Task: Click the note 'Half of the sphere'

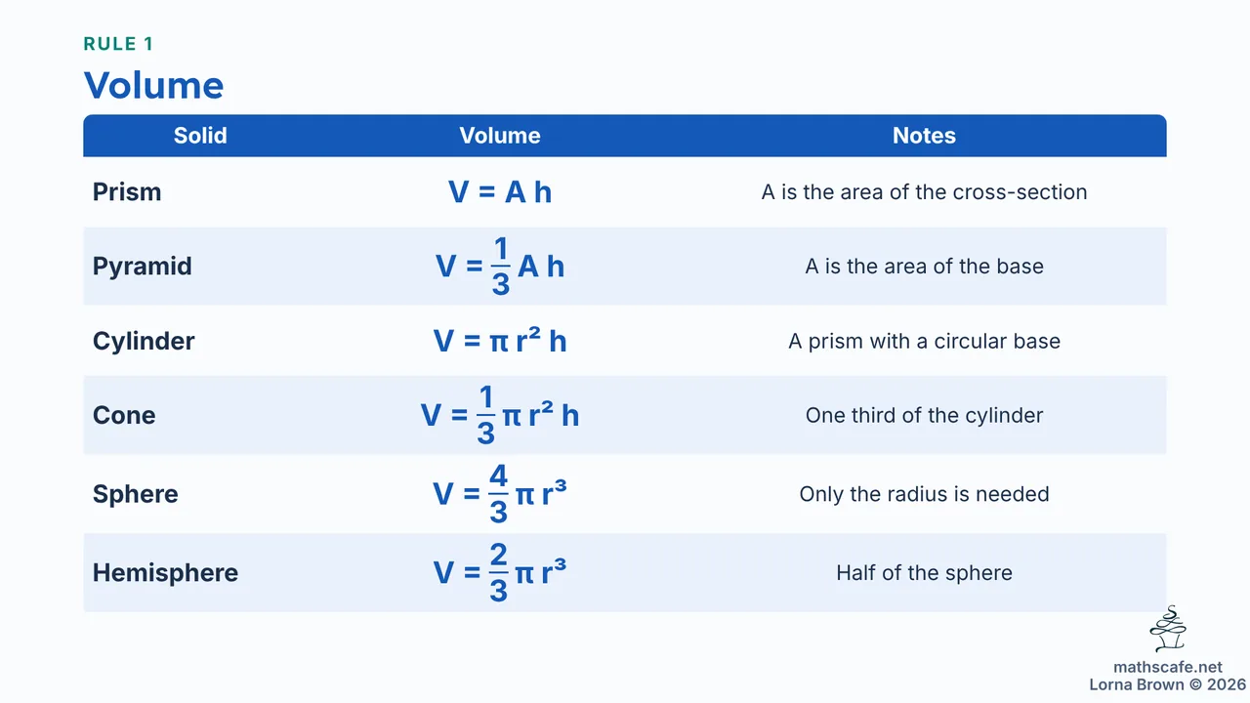Action: click(x=924, y=573)
